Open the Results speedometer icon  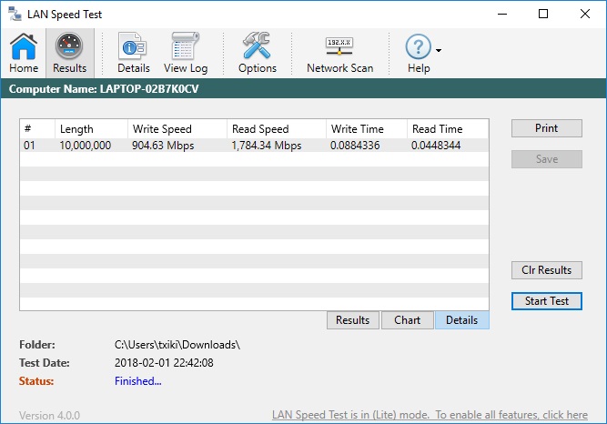pos(70,53)
